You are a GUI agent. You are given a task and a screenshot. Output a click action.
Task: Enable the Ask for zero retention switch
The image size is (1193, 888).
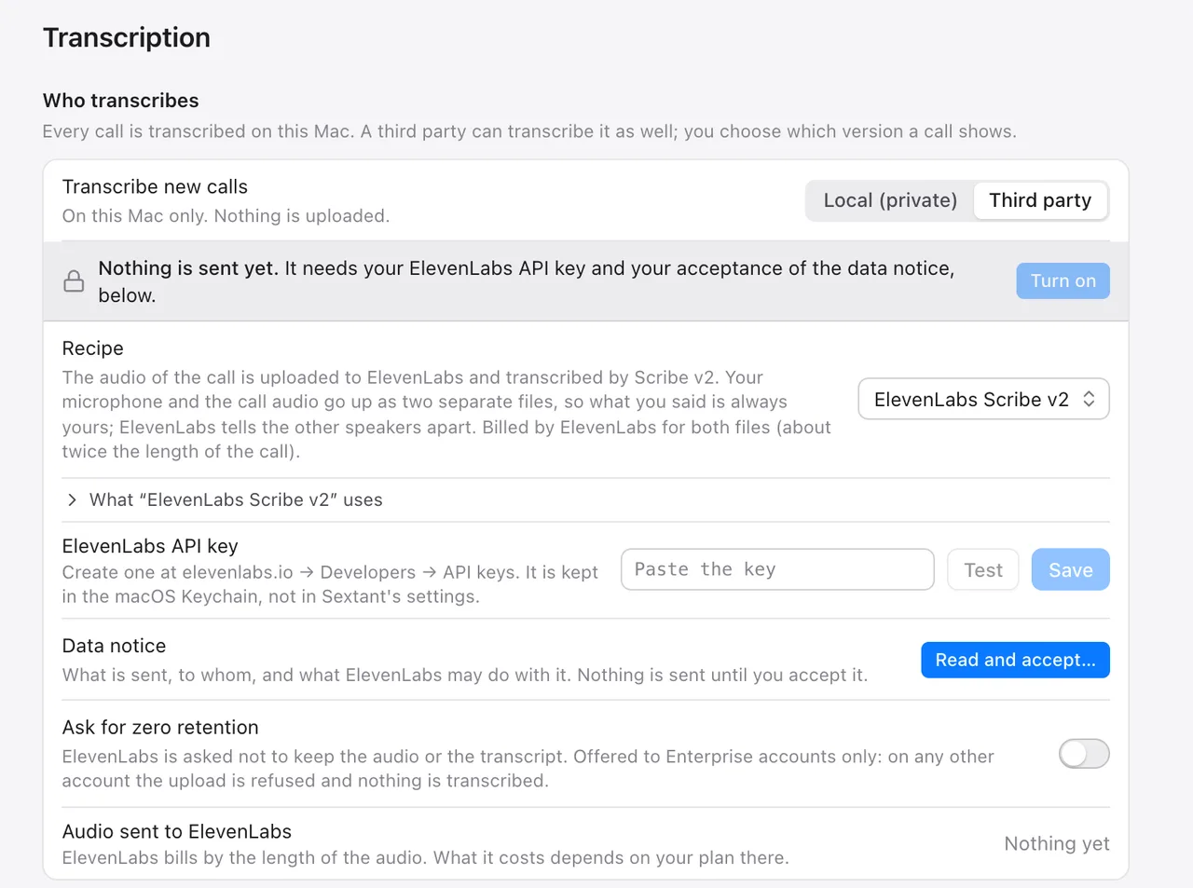[x=1084, y=754]
